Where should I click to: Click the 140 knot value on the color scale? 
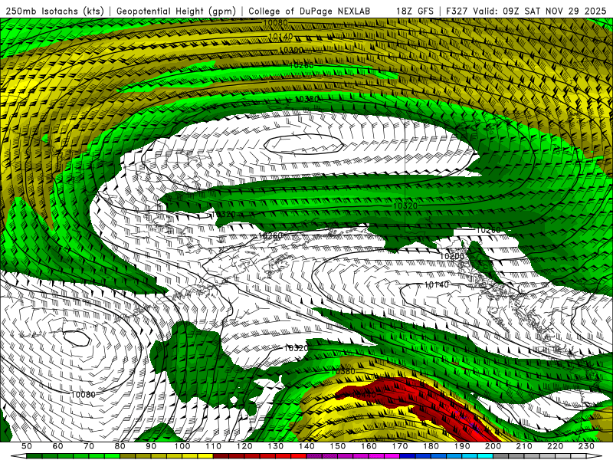tap(306, 446)
